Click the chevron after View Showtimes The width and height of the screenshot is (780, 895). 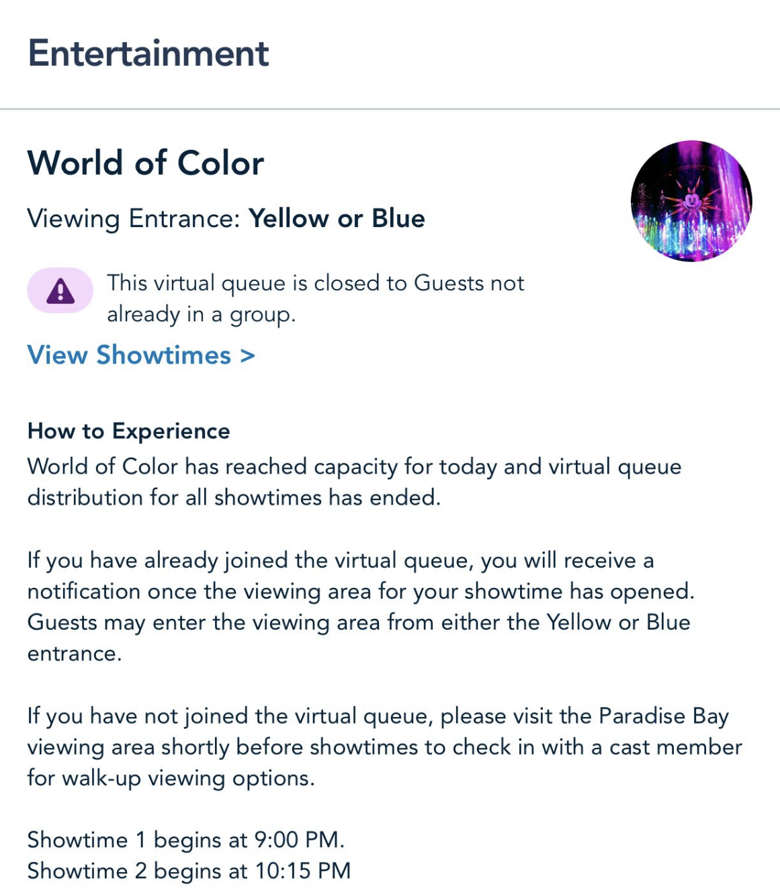coord(248,355)
